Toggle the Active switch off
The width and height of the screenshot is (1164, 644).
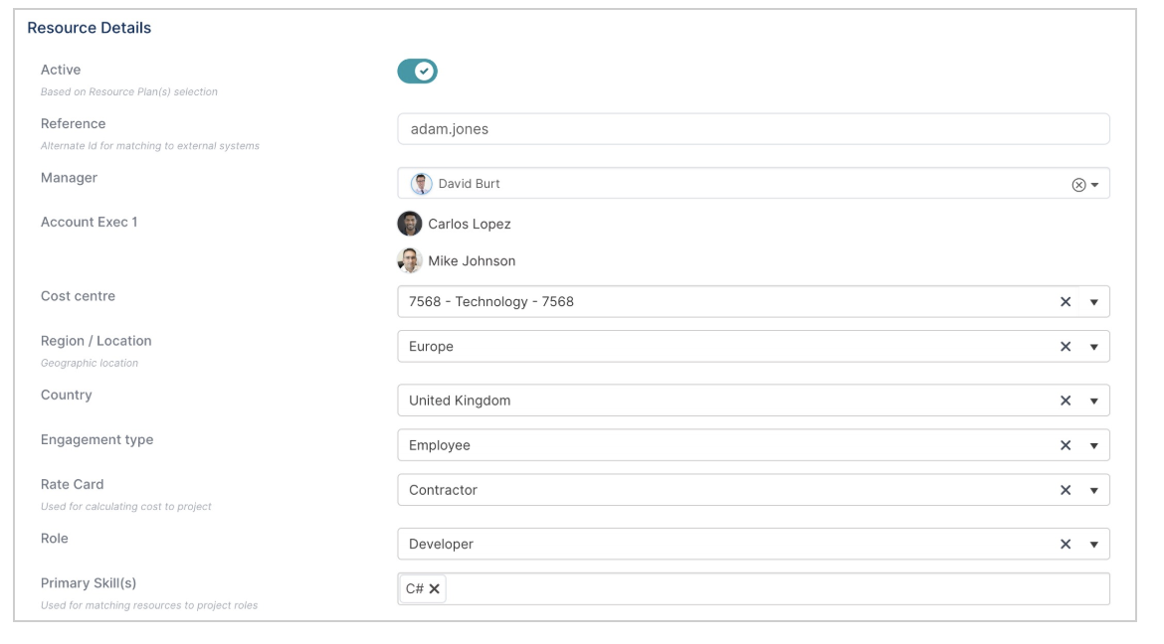[417, 72]
